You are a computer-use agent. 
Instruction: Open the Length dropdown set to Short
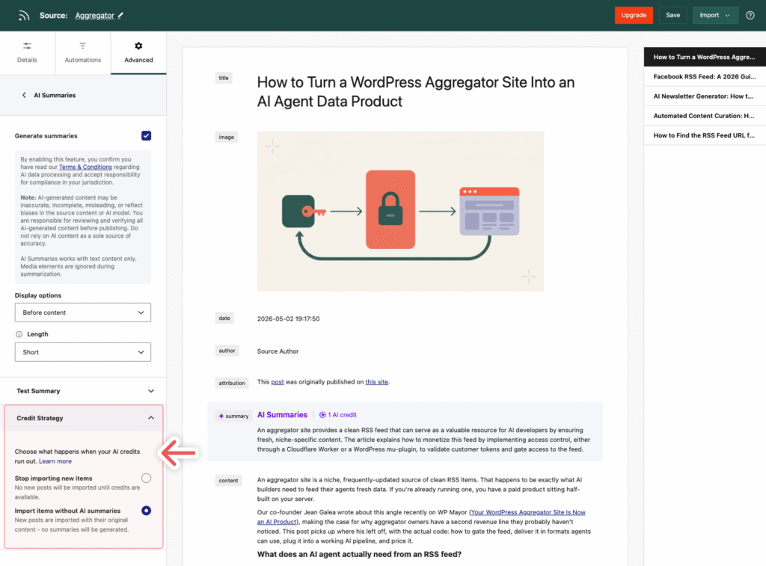pos(83,352)
